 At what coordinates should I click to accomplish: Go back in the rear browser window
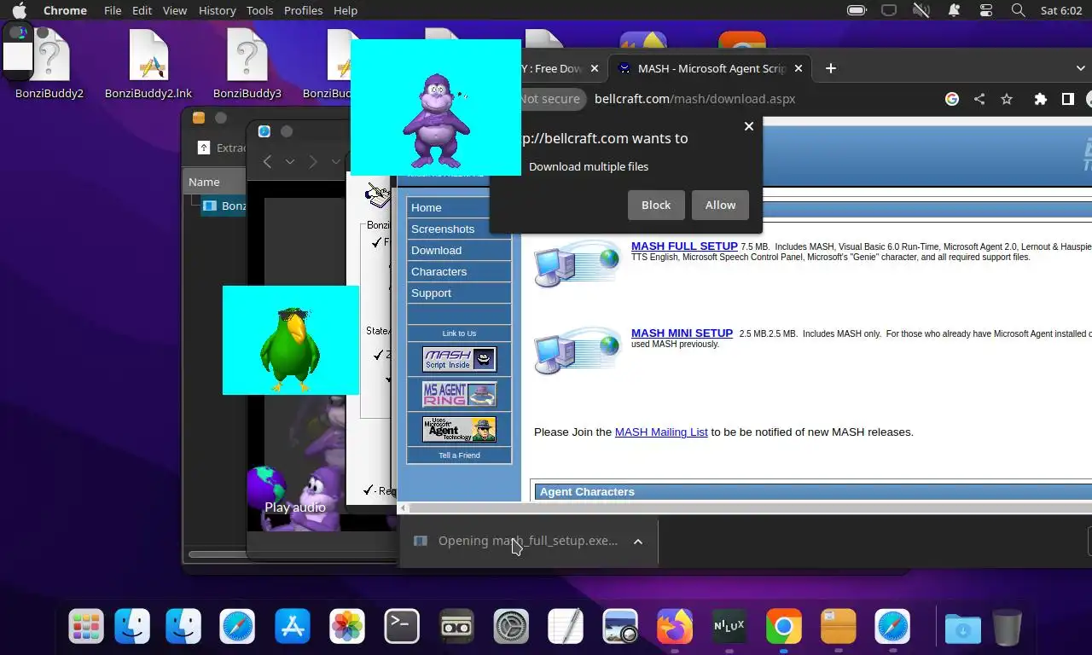[267, 161]
